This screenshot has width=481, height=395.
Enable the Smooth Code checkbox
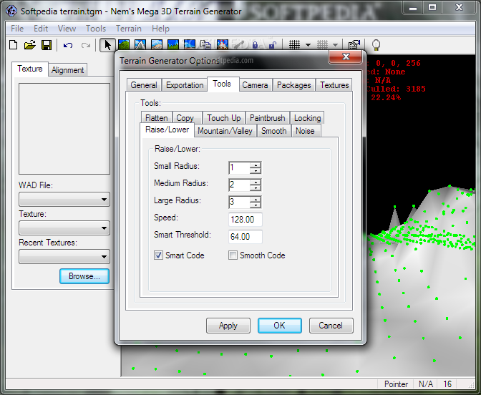click(x=233, y=255)
